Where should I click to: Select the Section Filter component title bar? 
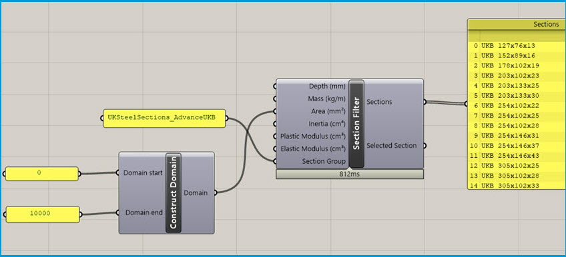coord(356,123)
